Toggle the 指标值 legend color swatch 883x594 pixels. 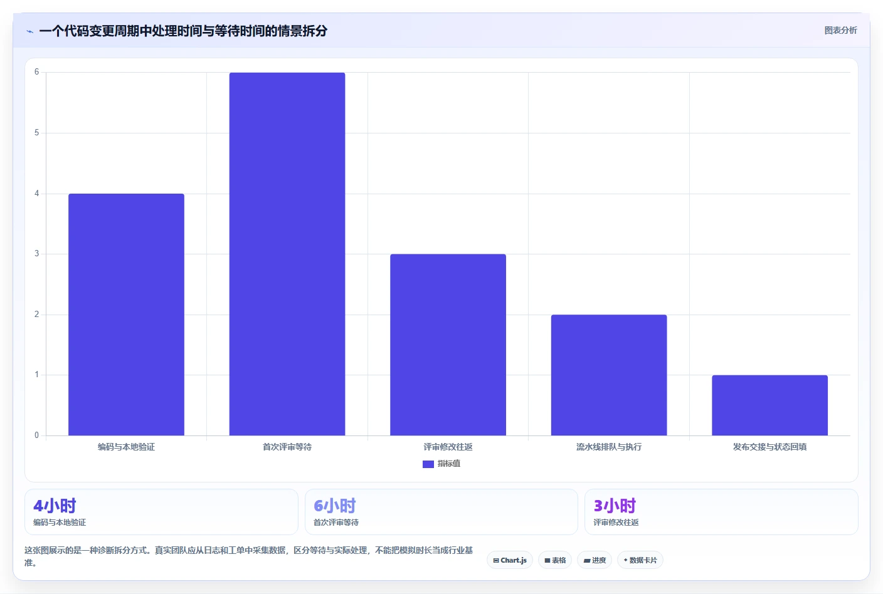click(x=428, y=464)
